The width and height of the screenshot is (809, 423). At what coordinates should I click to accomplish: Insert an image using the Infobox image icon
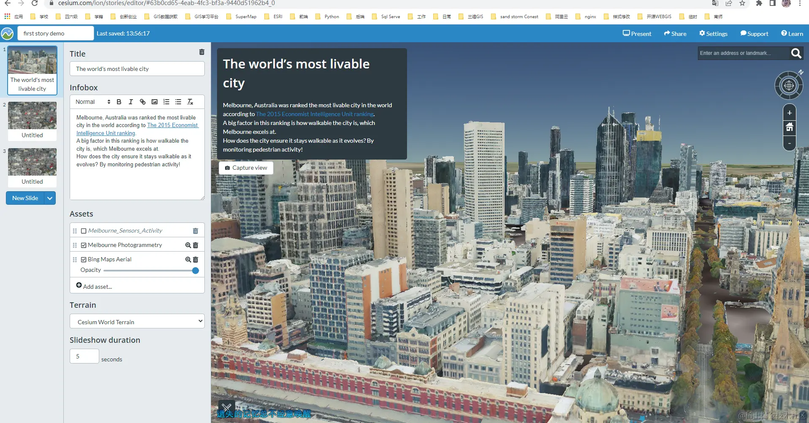(155, 102)
